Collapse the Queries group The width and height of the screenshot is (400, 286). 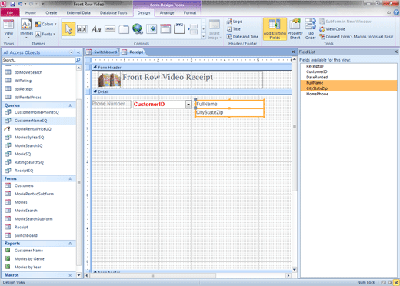coord(70,105)
